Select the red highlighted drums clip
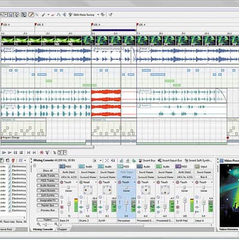This screenshot has height=239, width=239. coord(106,96)
